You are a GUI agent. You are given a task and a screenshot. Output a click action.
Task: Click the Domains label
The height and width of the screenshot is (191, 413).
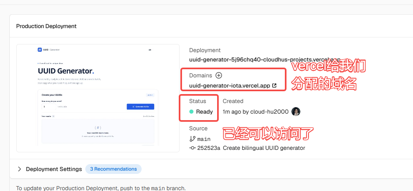200,75
